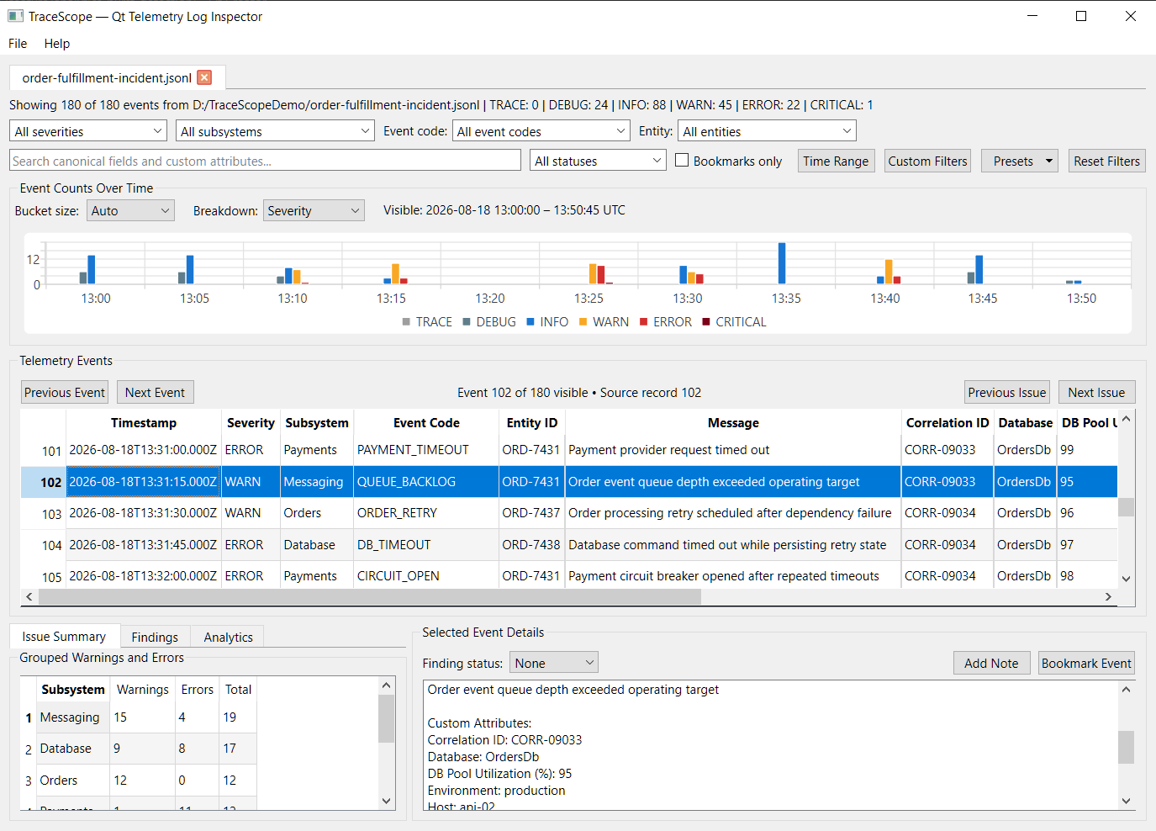Close the order-fulfillment-incident.jsonl tab
Screen dimensions: 1156x831
(x=204, y=77)
